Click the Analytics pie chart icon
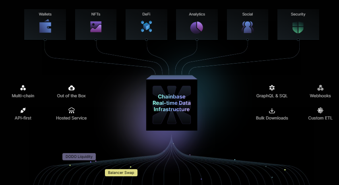The width and height of the screenshot is (339, 185). pyautogui.click(x=197, y=27)
